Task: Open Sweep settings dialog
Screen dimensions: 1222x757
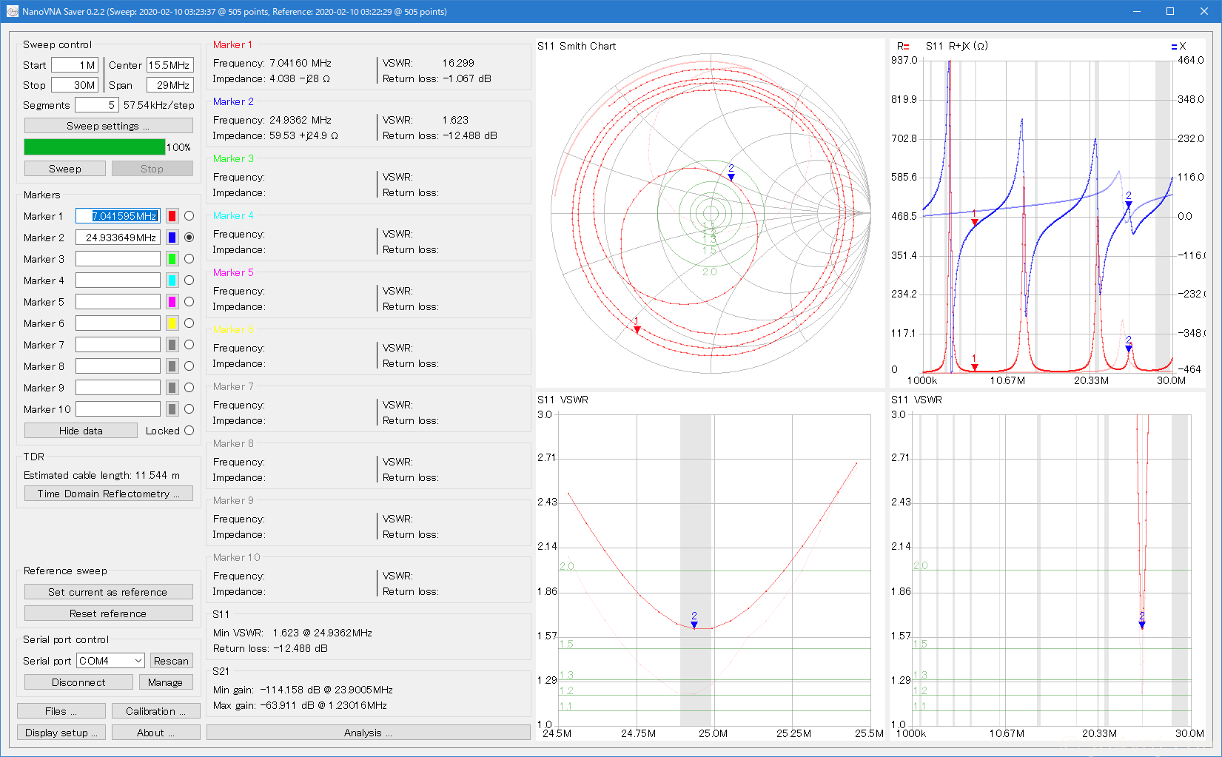Action: point(108,126)
